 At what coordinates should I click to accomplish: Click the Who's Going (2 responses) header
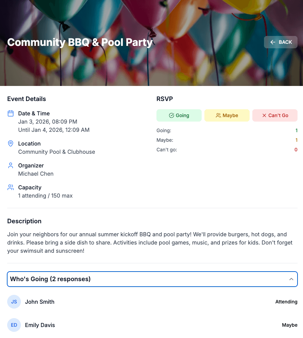(50, 279)
